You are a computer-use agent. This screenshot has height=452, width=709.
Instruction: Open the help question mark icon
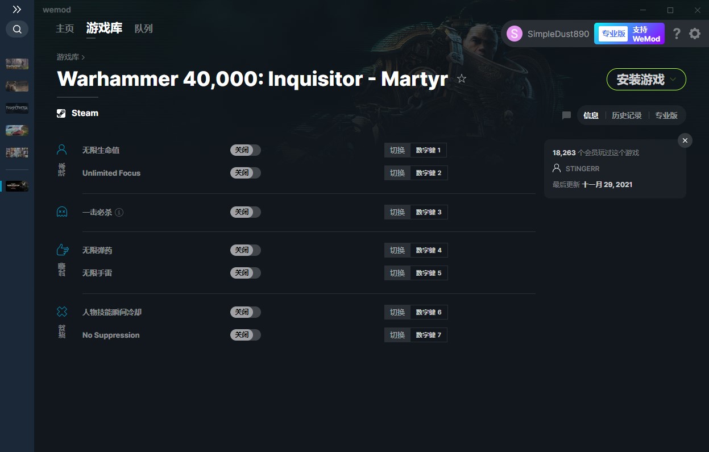(677, 34)
